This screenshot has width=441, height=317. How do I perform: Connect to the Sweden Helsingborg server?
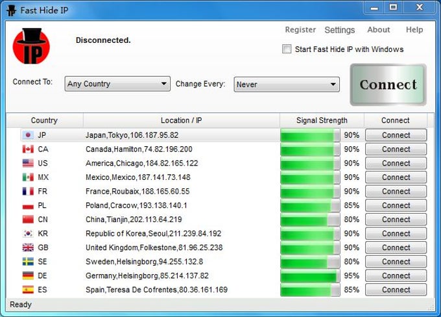pos(396,262)
